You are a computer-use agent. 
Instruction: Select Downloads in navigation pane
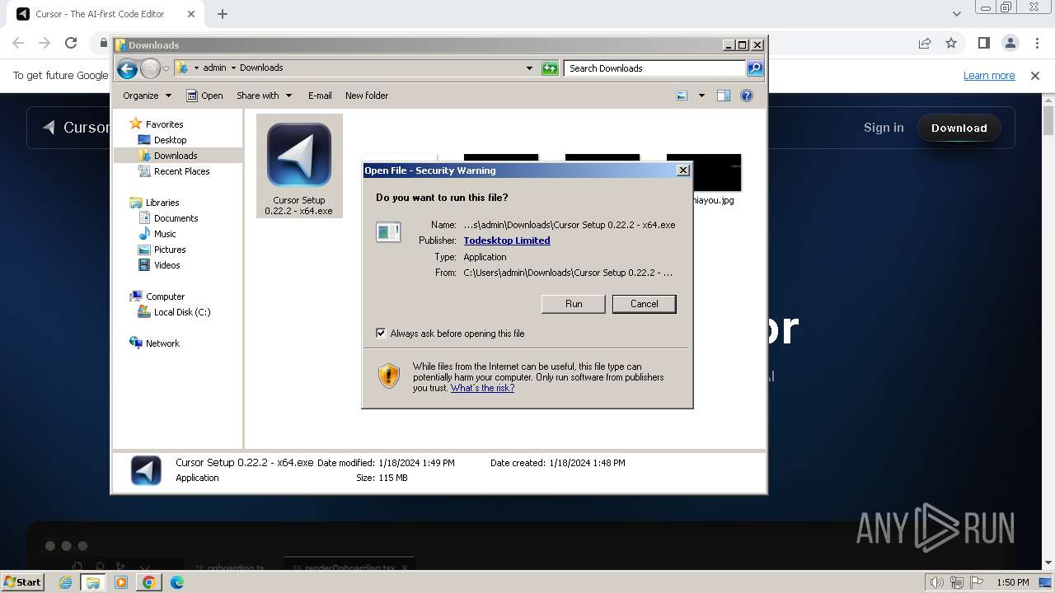(176, 156)
